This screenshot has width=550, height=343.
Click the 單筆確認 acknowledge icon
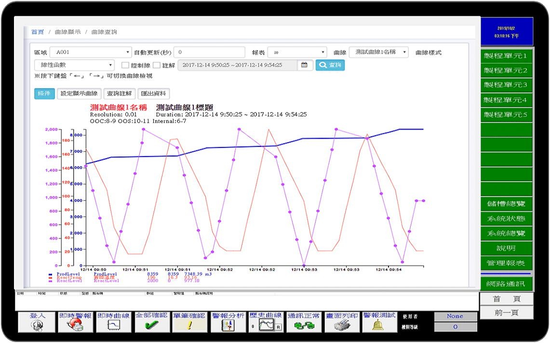(x=189, y=325)
